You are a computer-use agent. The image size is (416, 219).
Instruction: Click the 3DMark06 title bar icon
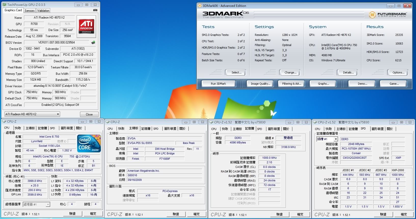click(x=200, y=6)
